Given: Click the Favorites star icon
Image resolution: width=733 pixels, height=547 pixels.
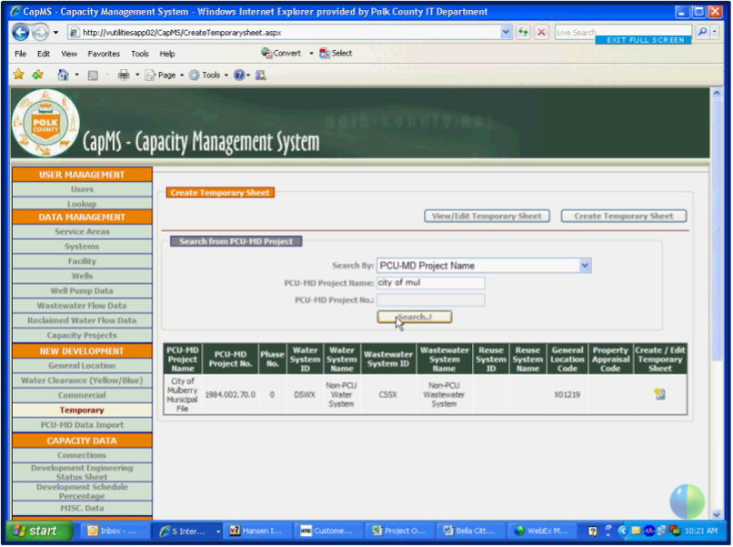Looking at the screenshot, I should pos(18,75).
